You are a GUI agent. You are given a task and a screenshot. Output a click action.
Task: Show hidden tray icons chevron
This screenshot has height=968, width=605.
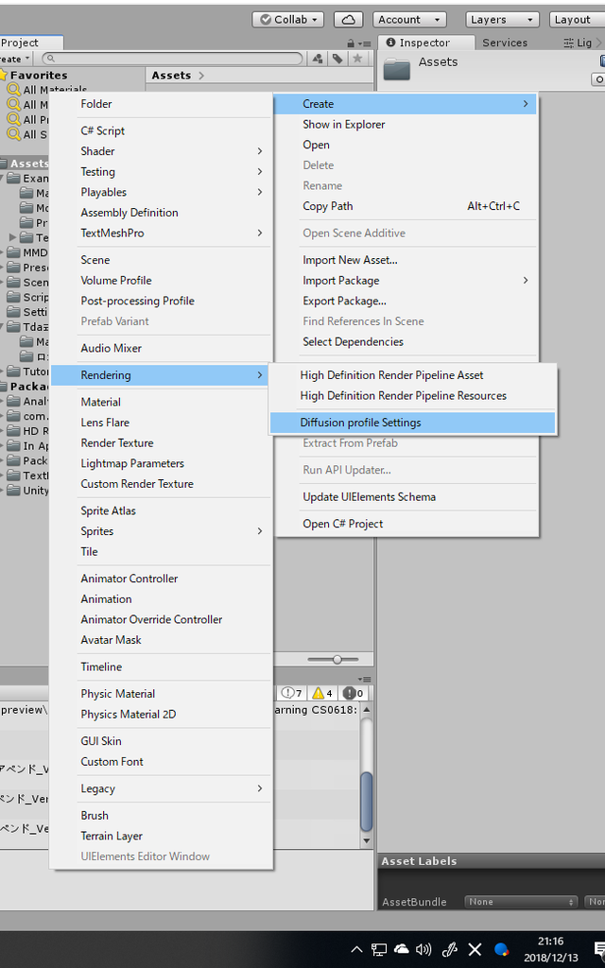[356, 949]
